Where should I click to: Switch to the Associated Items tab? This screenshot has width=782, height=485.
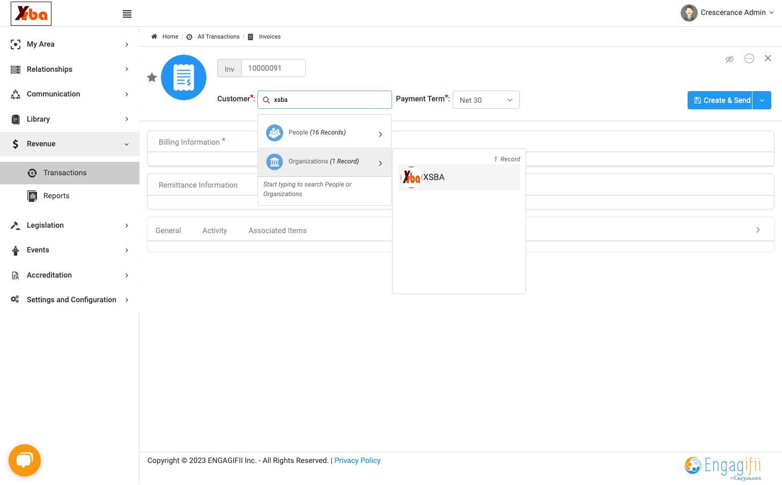tap(277, 231)
